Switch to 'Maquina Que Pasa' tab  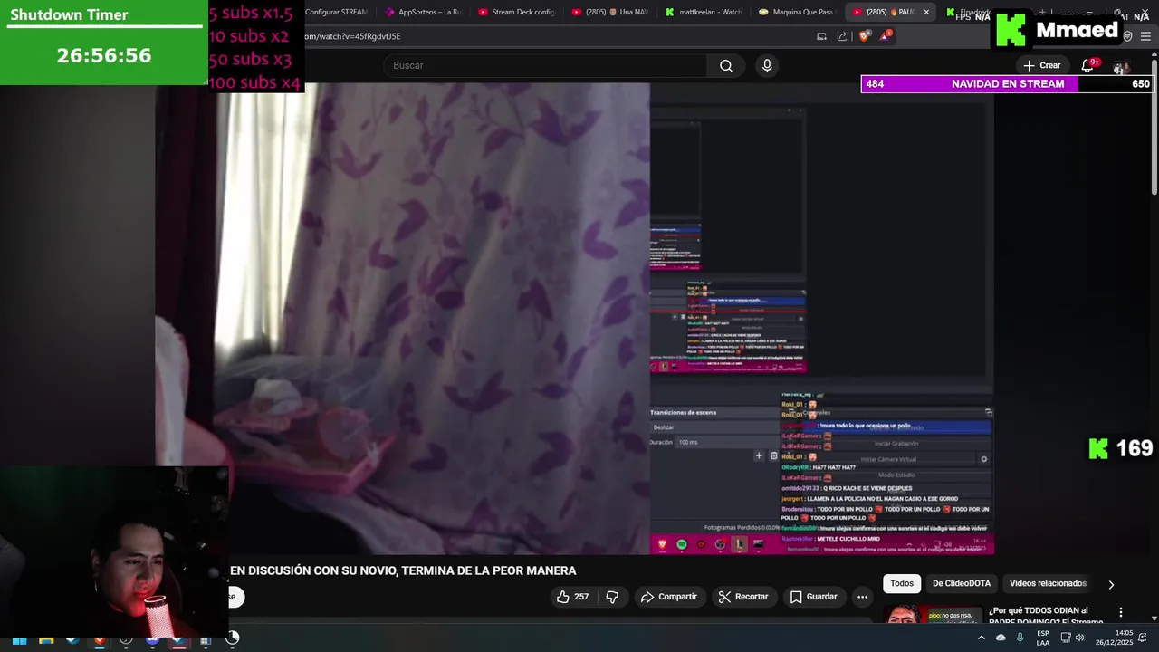click(x=797, y=12)
